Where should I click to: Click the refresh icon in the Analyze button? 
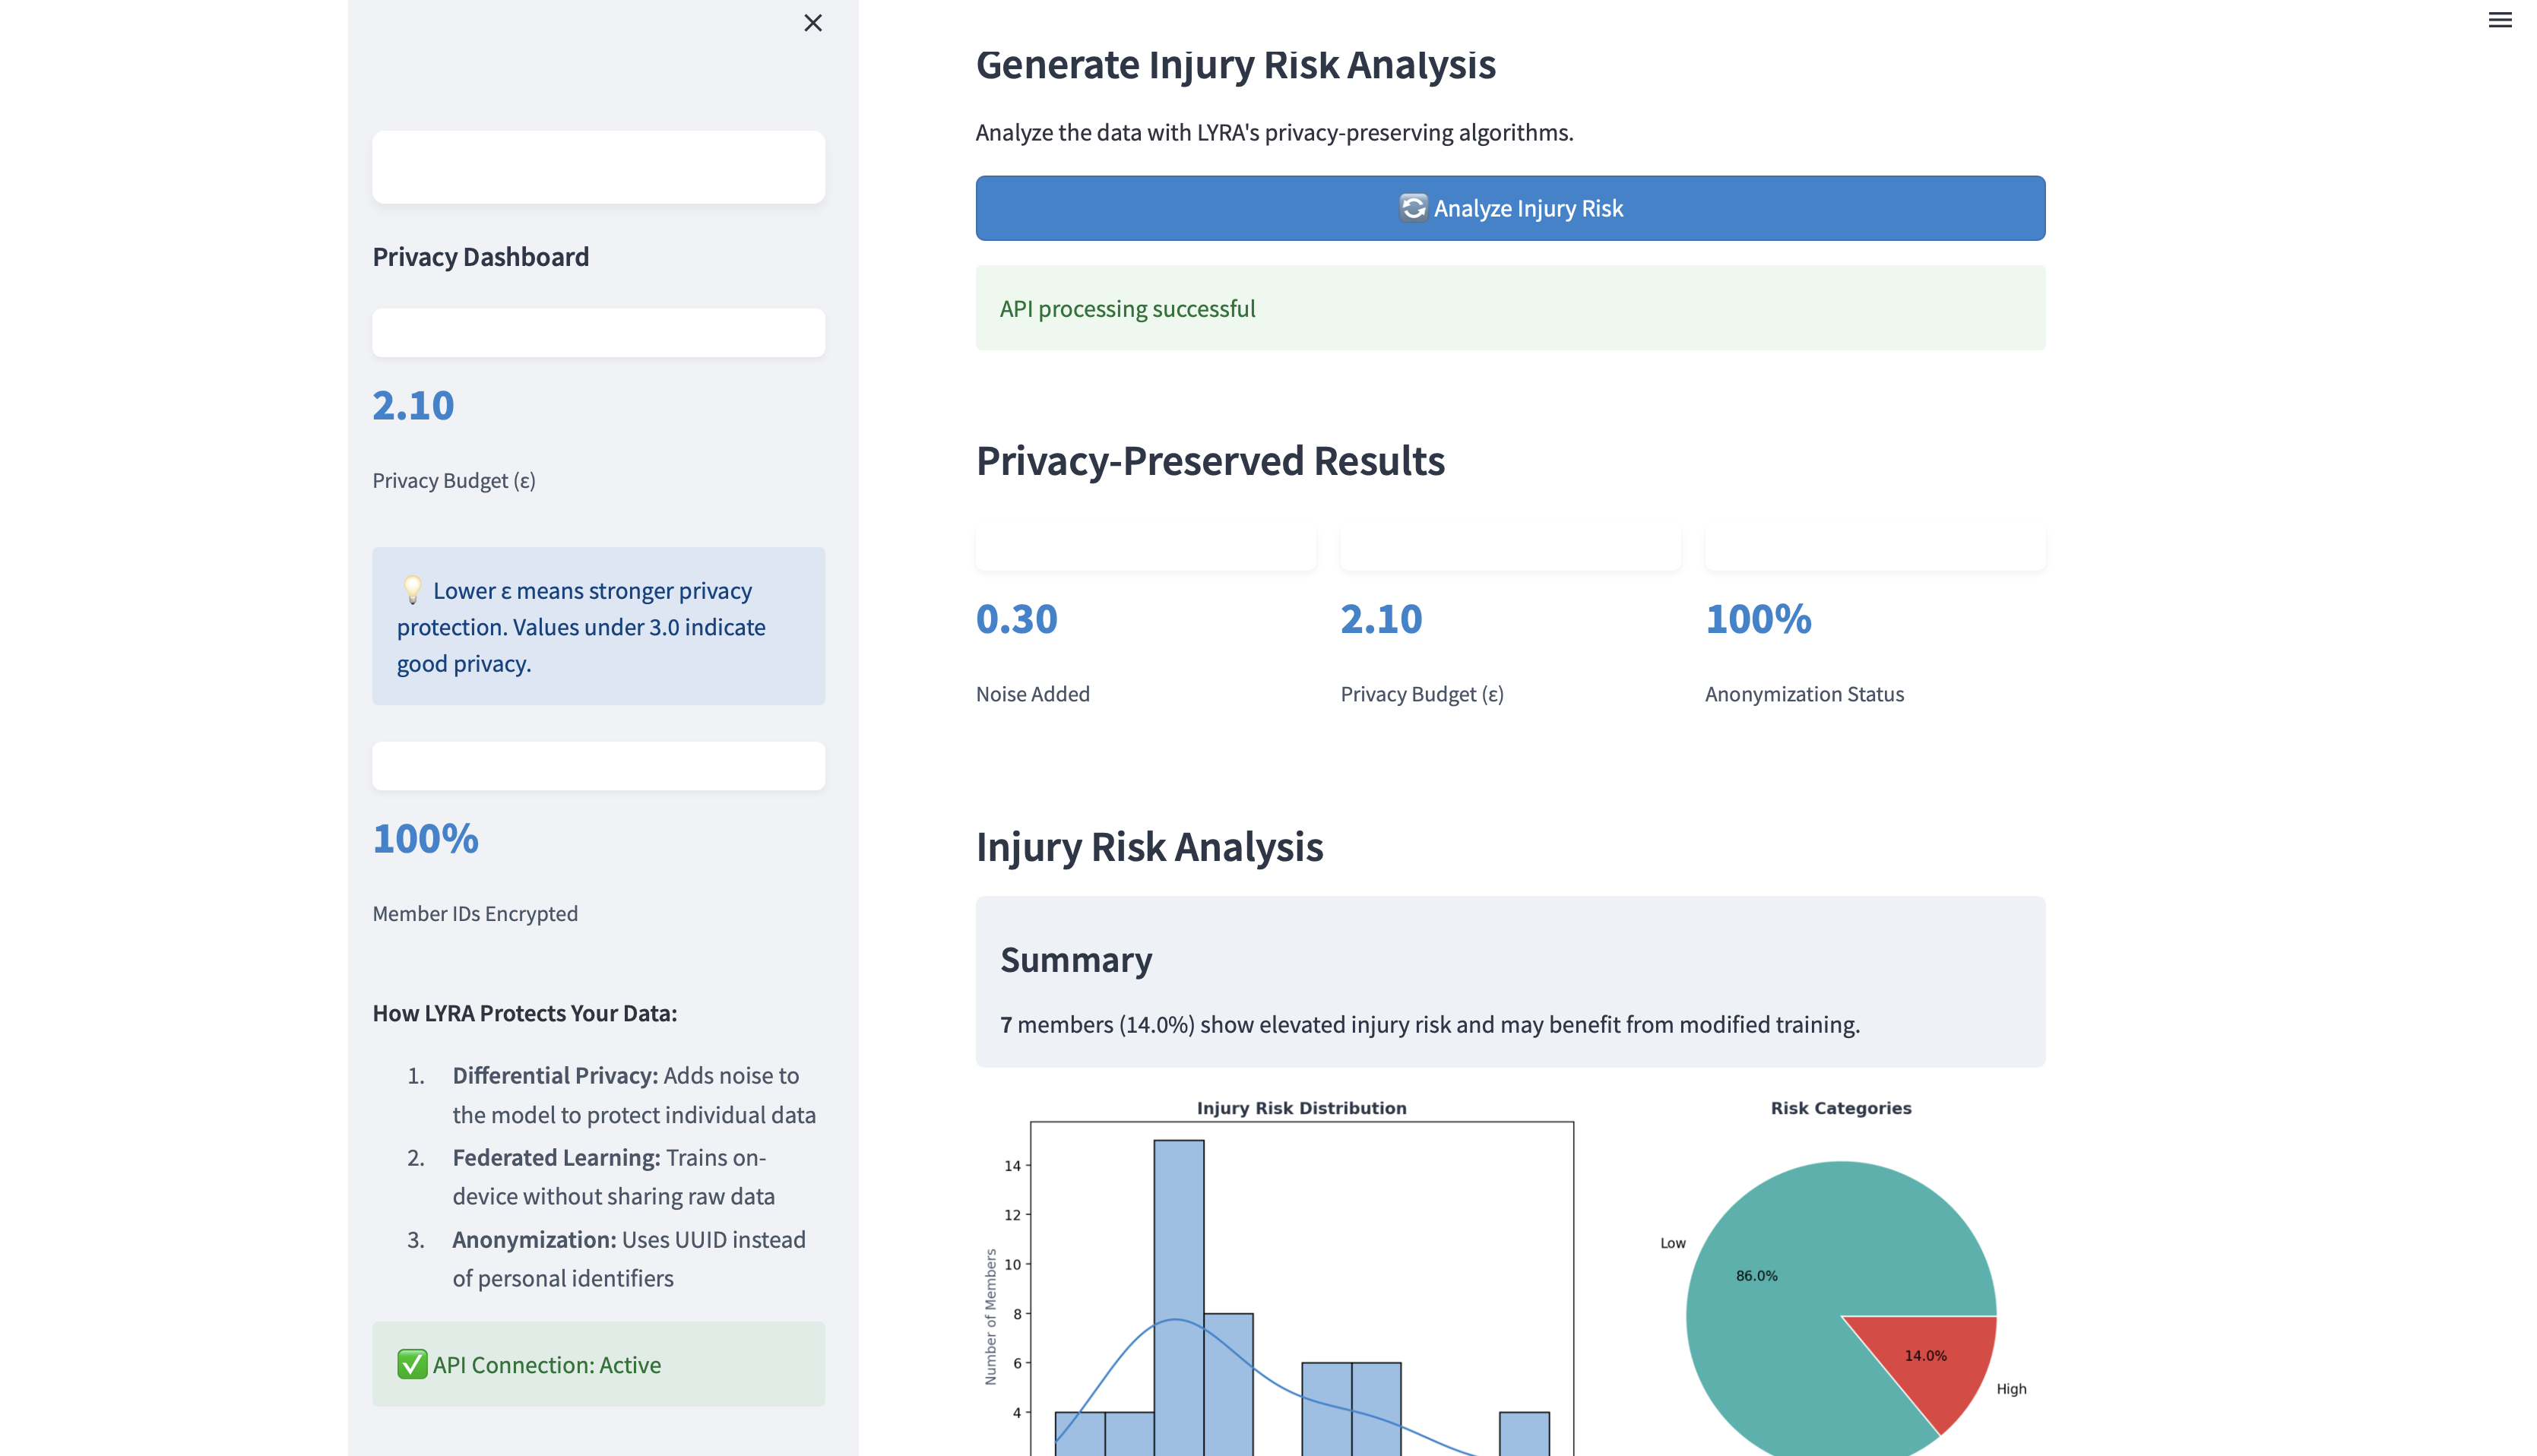1412,207
